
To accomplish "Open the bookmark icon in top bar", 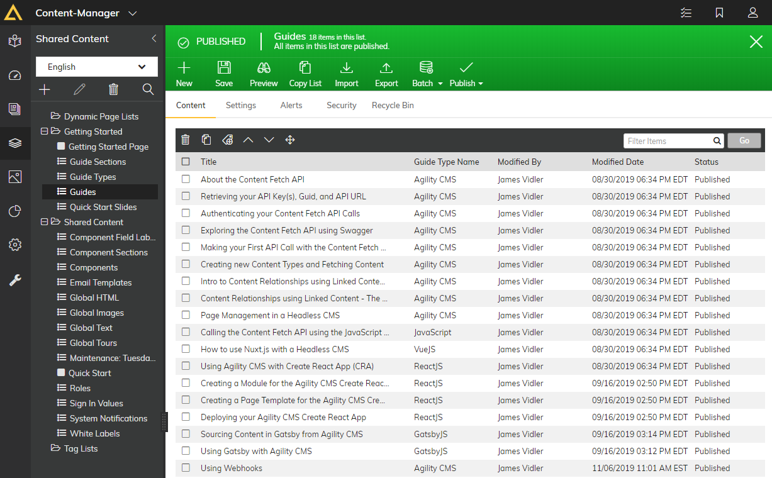I will click(x=720, y=13).
